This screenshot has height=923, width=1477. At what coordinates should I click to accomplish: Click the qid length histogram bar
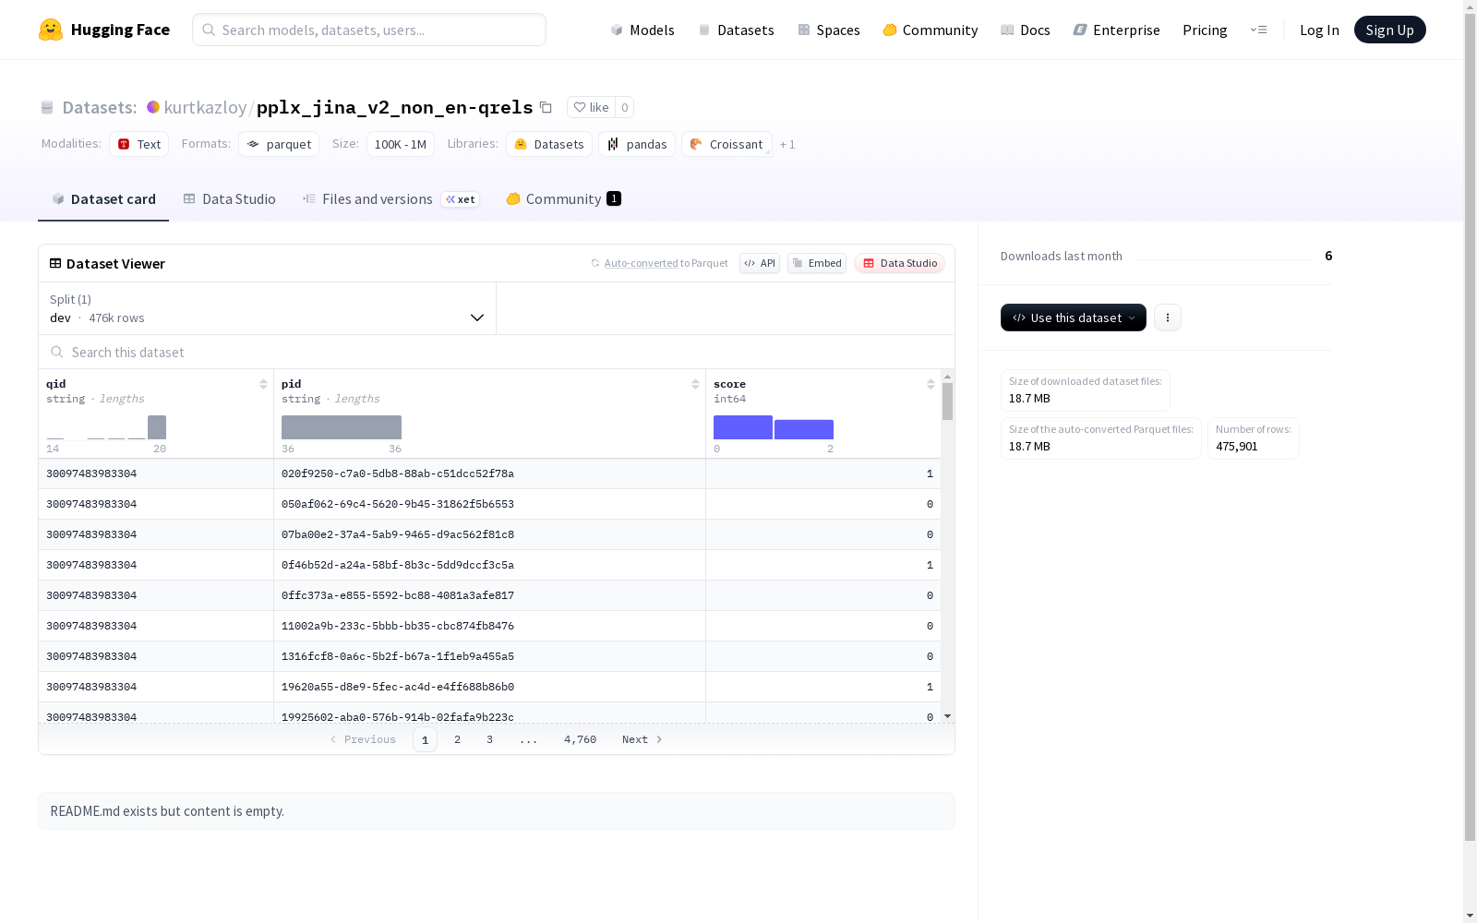[157, 427]
